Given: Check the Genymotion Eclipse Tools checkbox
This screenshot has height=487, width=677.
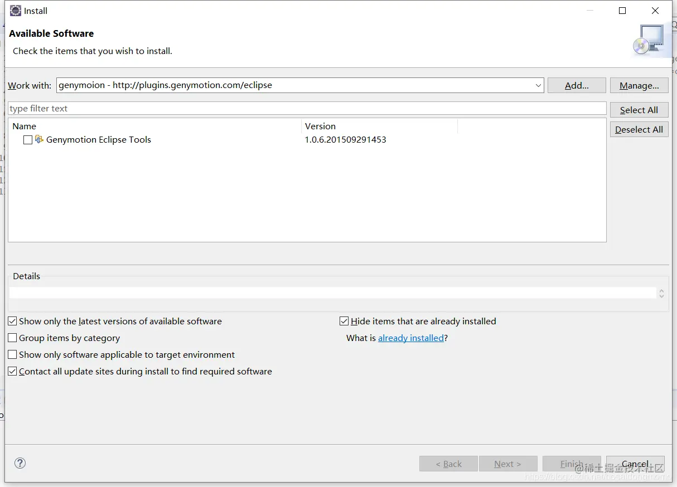Looking at the screenshot, I should (x=28, y=140).
